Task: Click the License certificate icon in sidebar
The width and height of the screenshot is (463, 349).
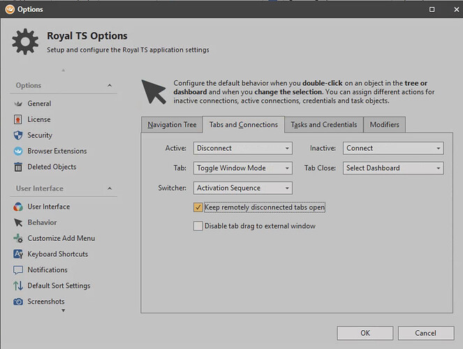Action: tap(19, 119)
